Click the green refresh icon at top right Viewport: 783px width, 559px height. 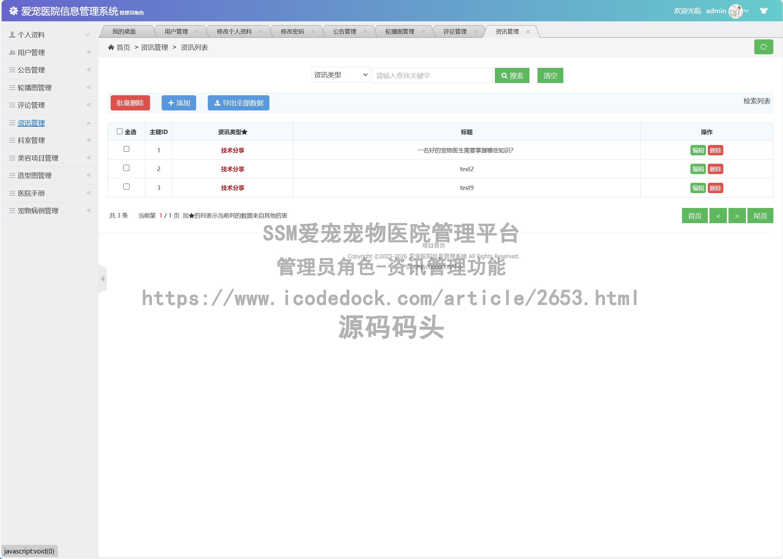[763, 47]
